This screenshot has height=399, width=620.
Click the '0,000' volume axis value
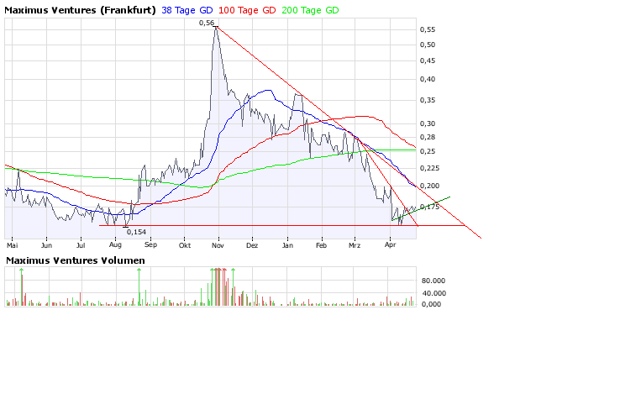pos(431,304)
